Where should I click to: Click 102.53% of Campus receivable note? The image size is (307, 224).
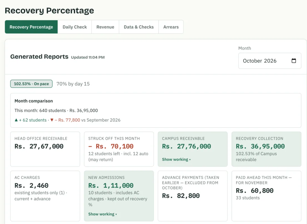(256, 157)
